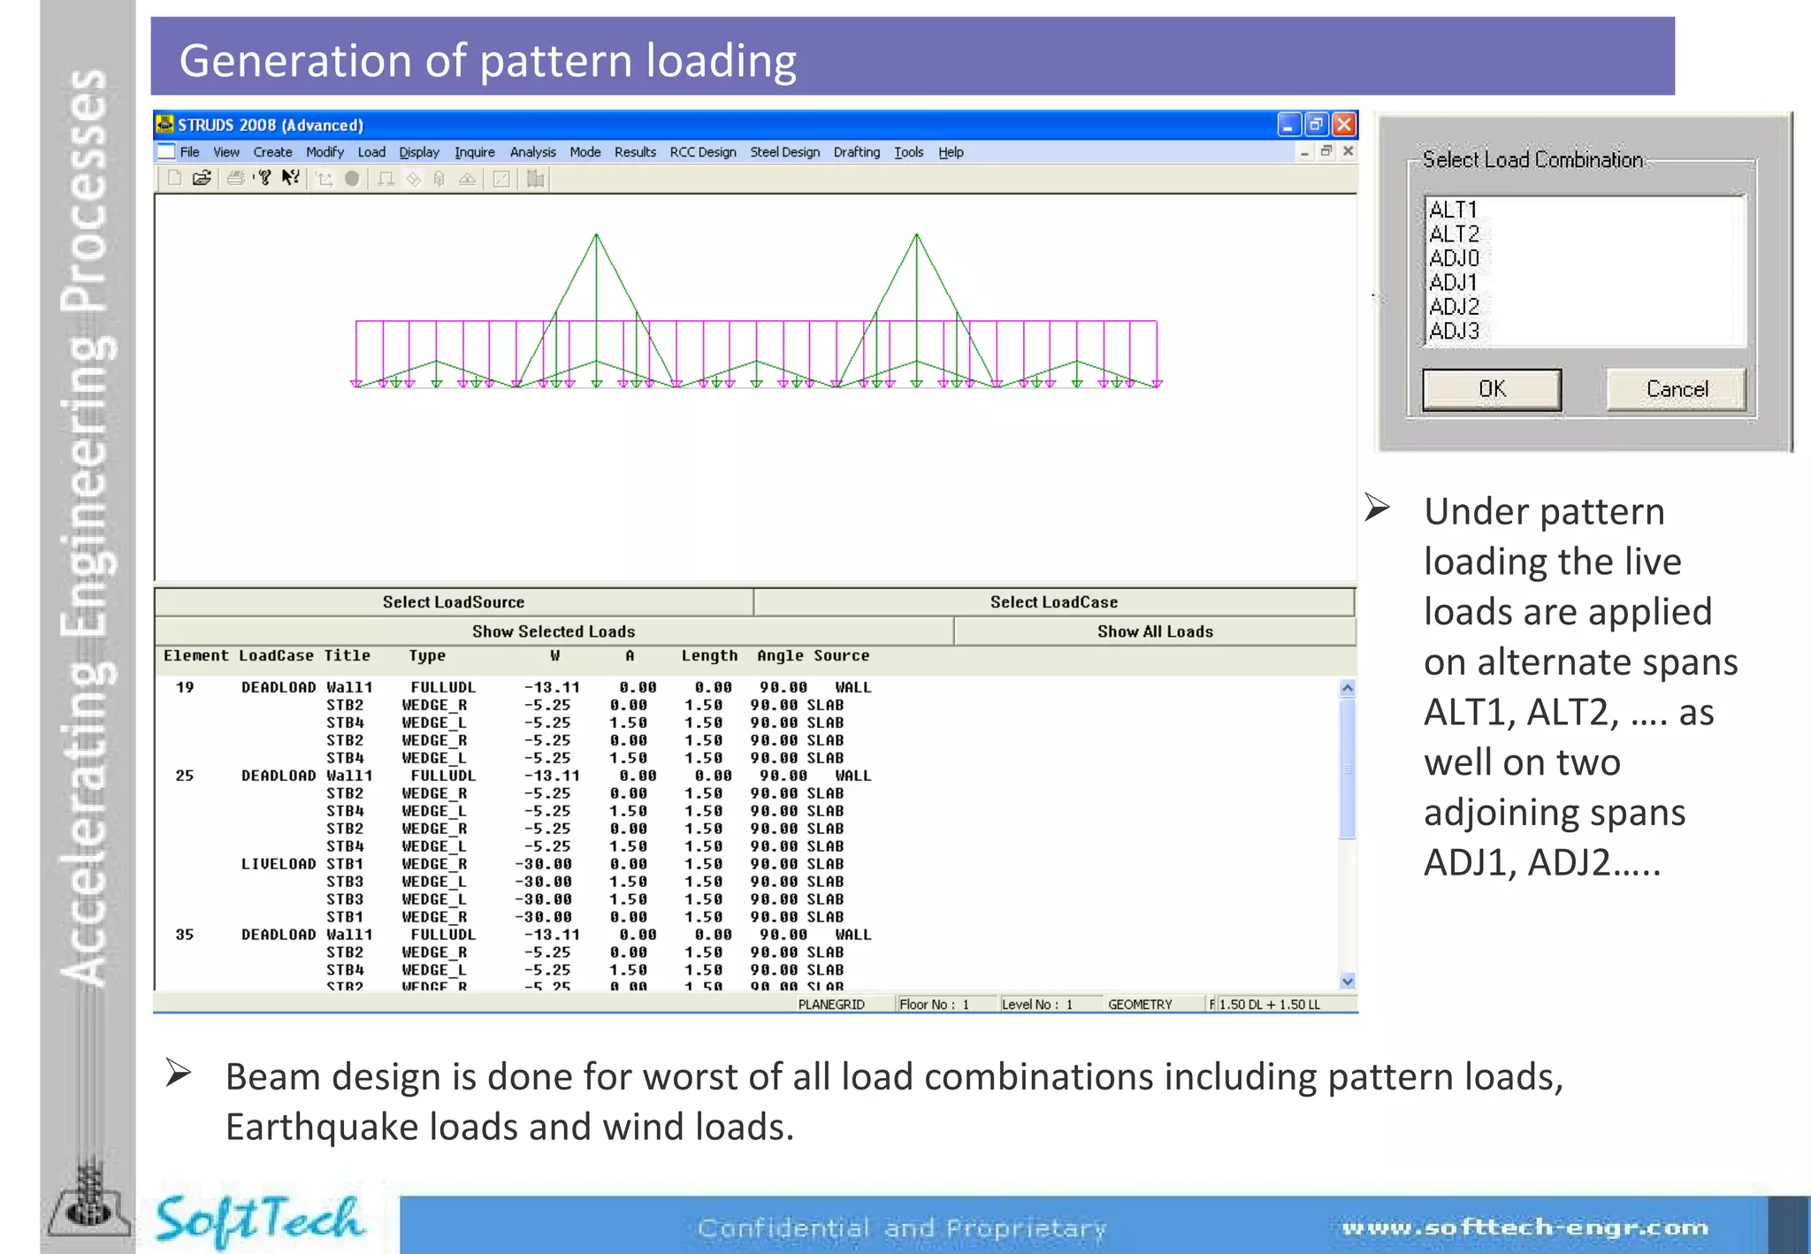Click element 35 in the load table
Image resolution: width=1811 pixels, height=1254 pixels.
click(185, 935)
